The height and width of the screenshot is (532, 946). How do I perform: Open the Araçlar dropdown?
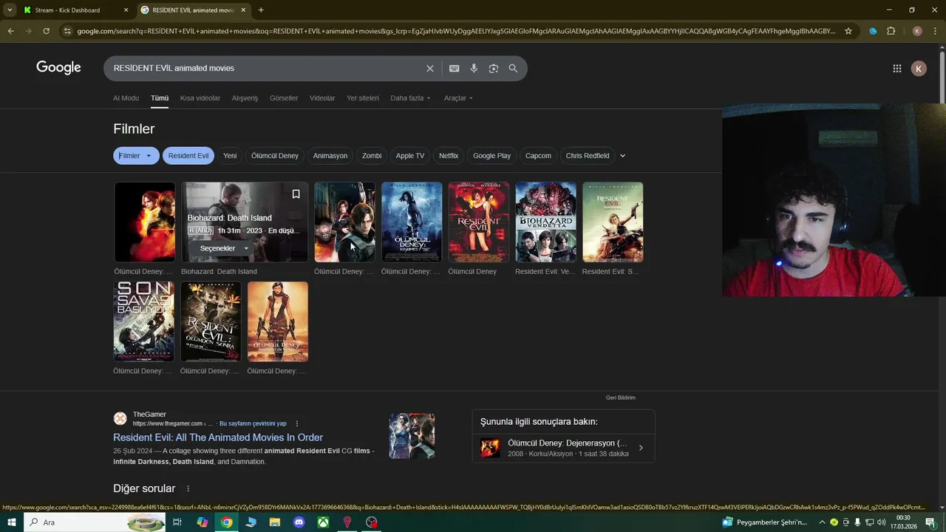coord(458,98)
